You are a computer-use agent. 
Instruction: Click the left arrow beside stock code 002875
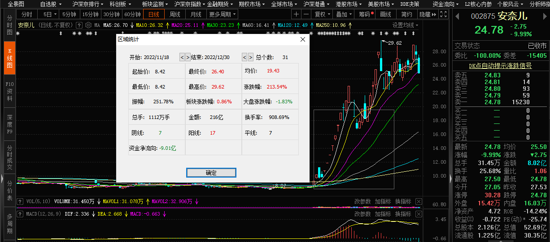click(457, 17)
